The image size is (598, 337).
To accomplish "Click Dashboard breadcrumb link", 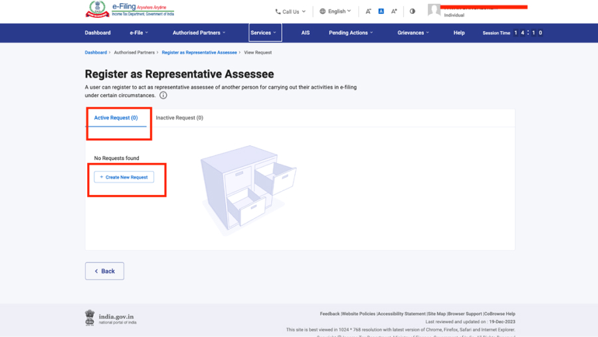I will coord(96,52).
